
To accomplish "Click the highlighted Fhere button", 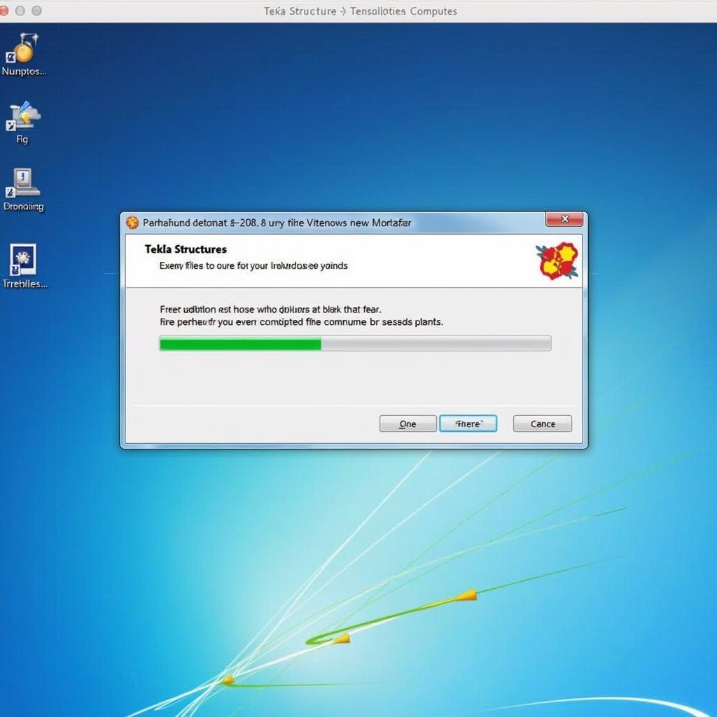I will pos(468,424).
